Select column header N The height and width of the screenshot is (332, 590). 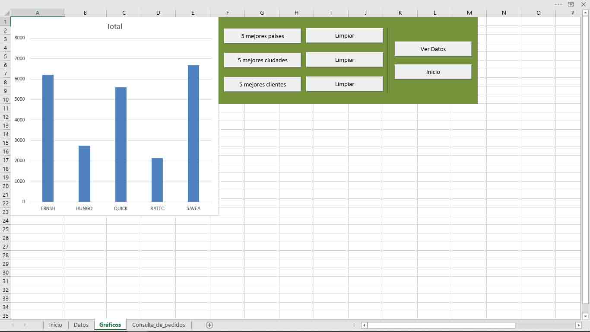tap(504, 13)
